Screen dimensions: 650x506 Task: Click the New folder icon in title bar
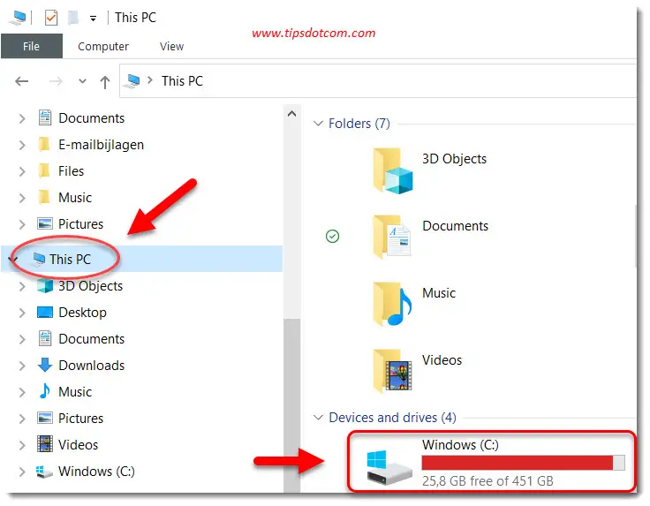(73, 18)
